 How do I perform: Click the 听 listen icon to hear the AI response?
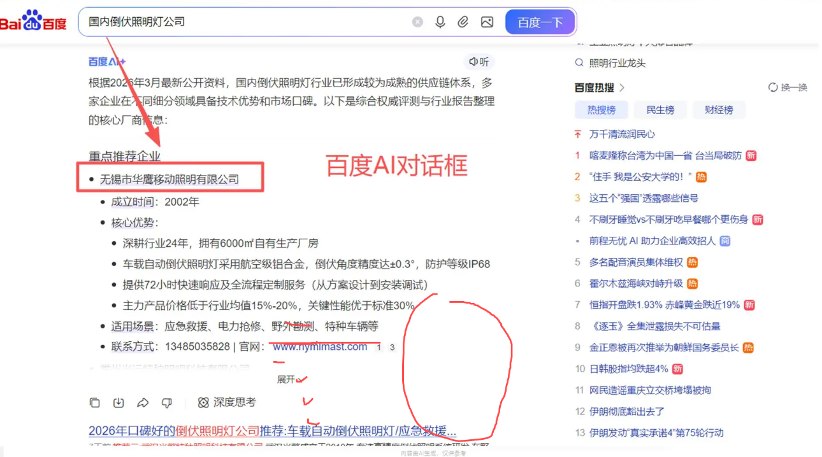point(479,62)
